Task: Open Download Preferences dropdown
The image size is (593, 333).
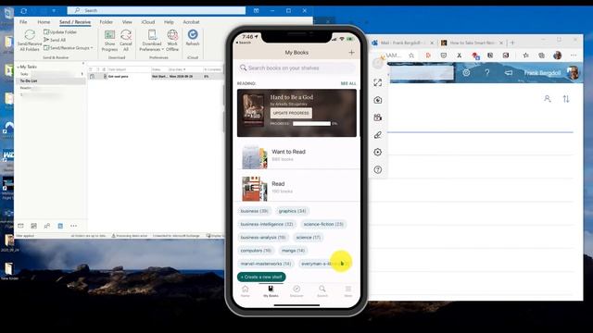Action: pyautogui.click(x=151, y=41)
